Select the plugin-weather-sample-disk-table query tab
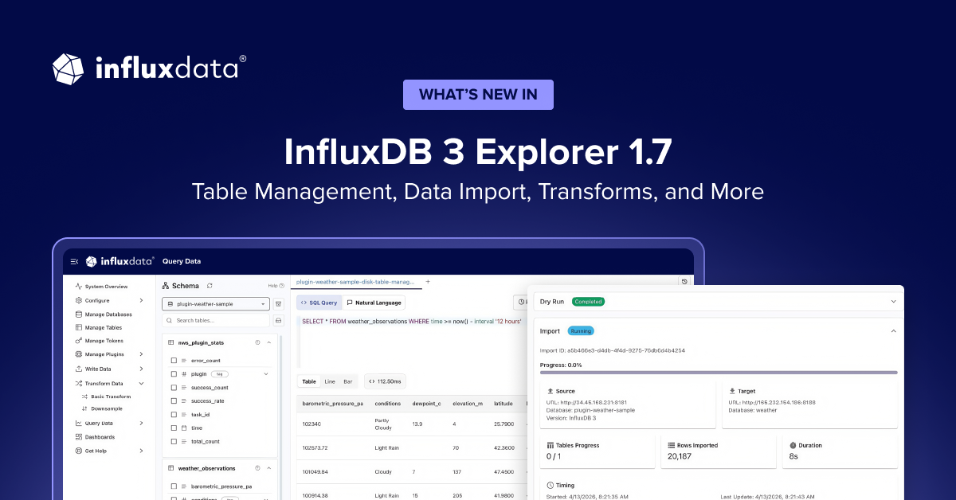956x500 pixels. [x=355, y=282]
